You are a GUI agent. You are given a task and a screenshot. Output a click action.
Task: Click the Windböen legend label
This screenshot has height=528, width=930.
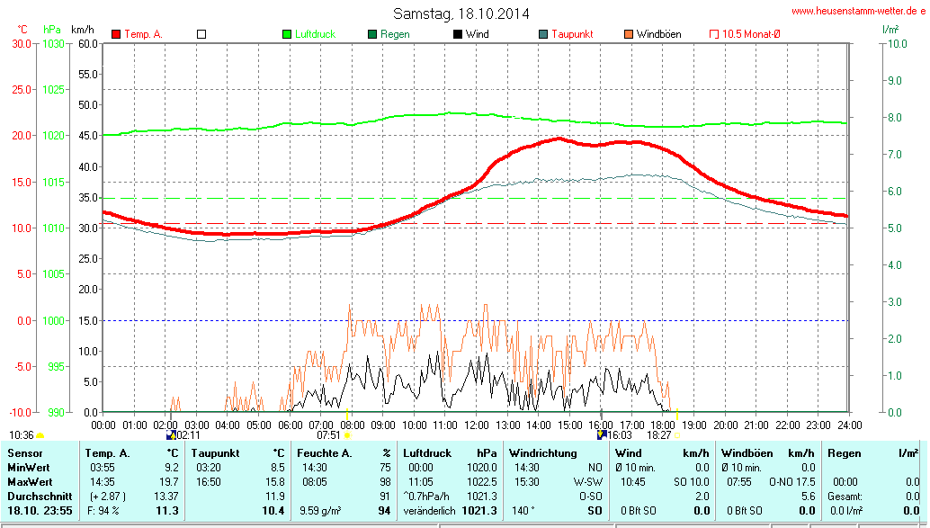point(659,34)
